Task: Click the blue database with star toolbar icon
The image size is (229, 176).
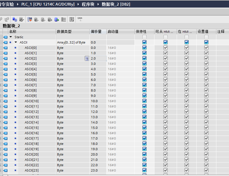Action: click(x=15, y=19)
